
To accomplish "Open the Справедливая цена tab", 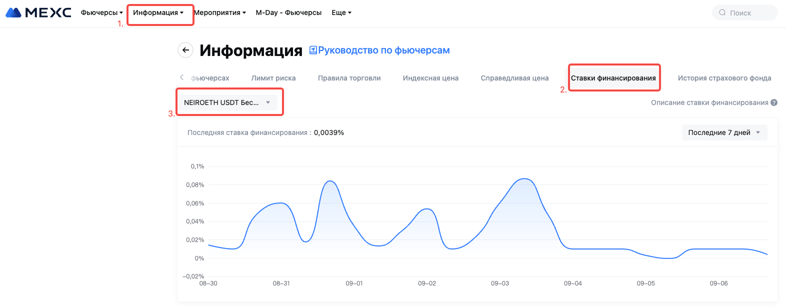I will pyautogui.click(x=514, y=78).
